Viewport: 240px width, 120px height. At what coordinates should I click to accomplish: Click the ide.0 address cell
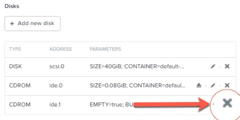tap(56, 86)
